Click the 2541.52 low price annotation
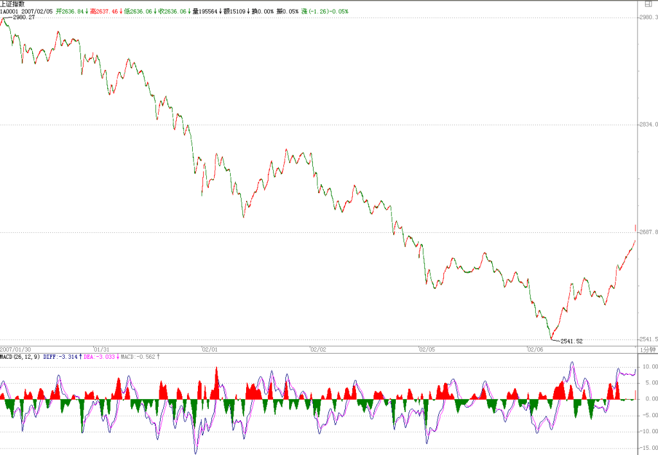The image size is (658, 455). [x=571, y=341]
